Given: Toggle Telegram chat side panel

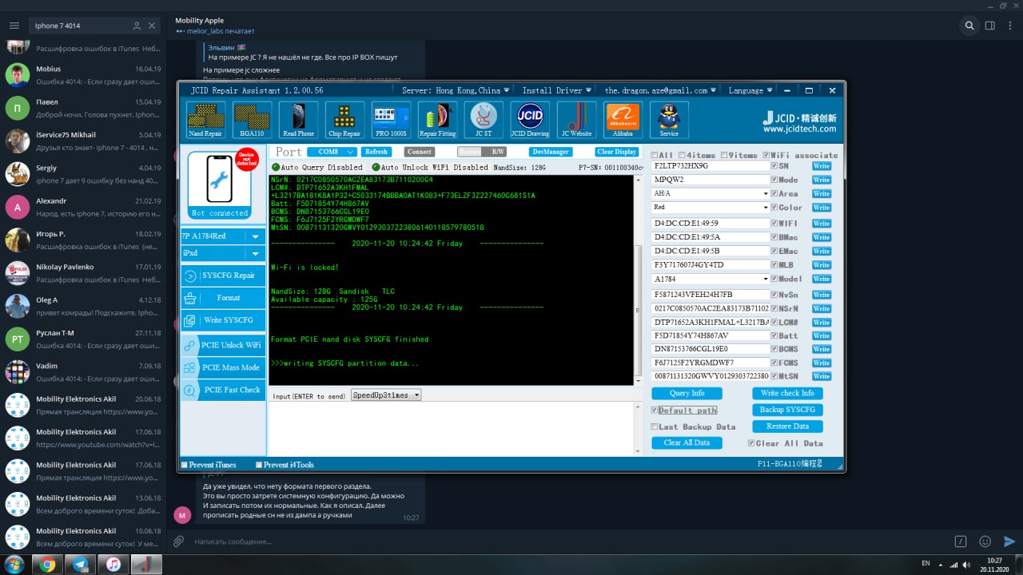Looking at the screenshot, I should point(989,26).
